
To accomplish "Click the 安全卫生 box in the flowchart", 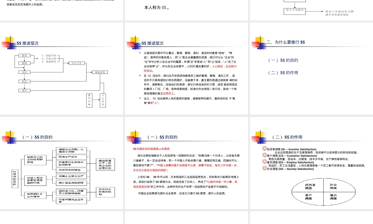I will pyautogui.click(x=76, y=63).
